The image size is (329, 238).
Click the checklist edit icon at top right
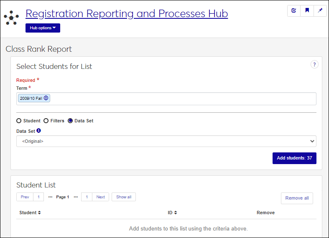[294, 11]
